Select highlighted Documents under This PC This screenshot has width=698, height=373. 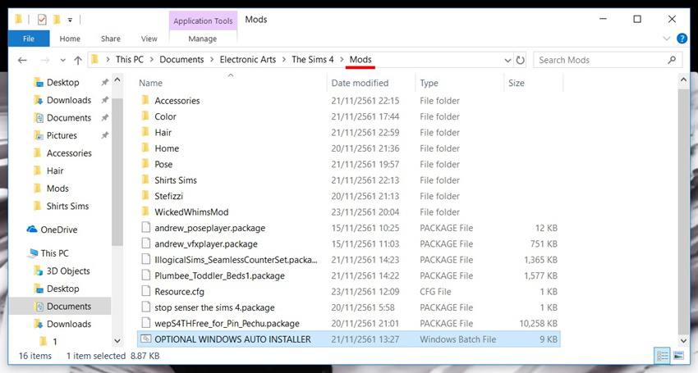click(x=60, y=307)
